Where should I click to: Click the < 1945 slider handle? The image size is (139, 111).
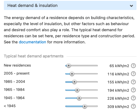[85, 106]
